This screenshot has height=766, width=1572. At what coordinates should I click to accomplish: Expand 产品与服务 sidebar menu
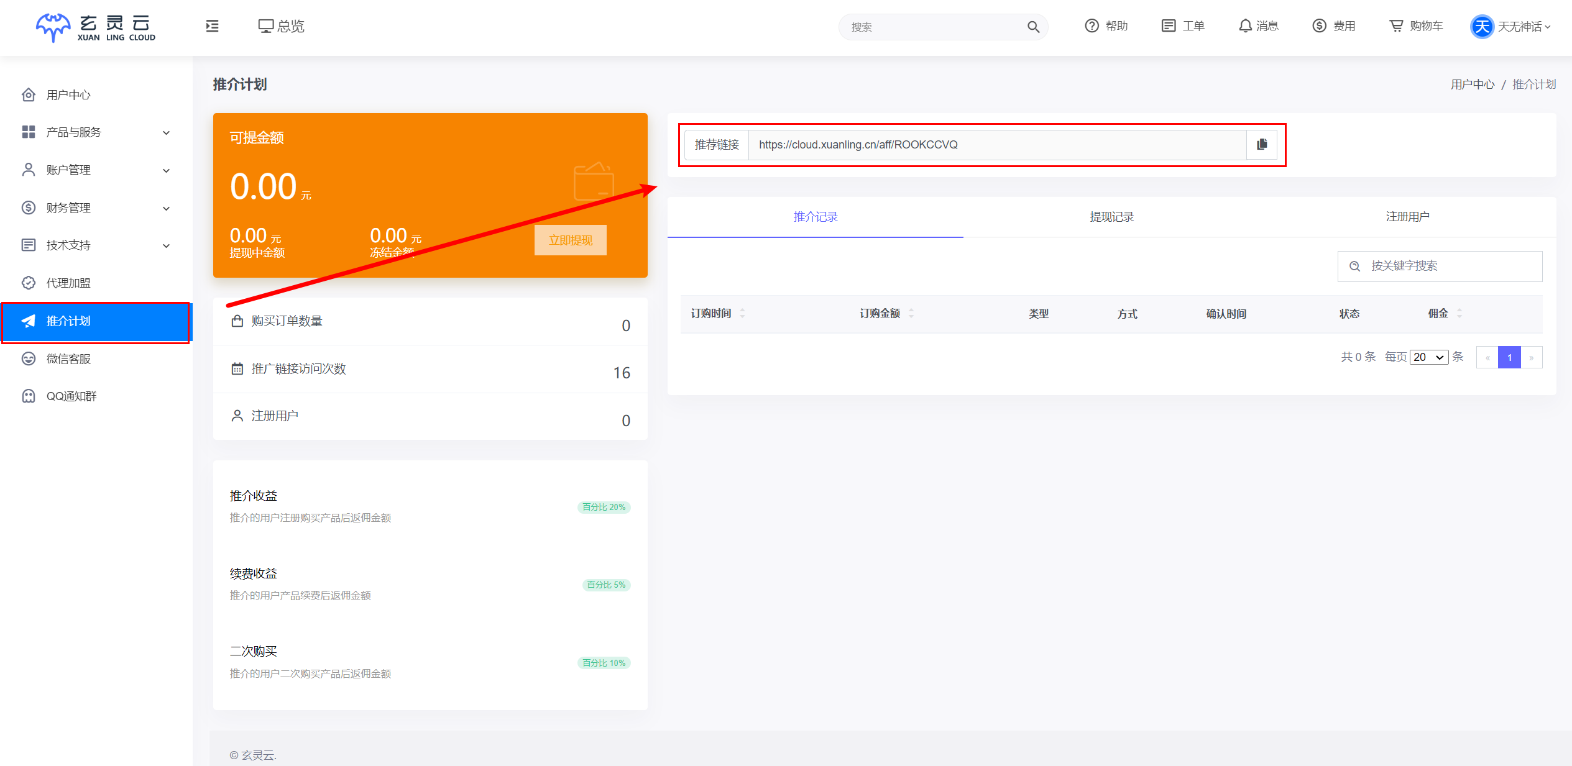96,132
